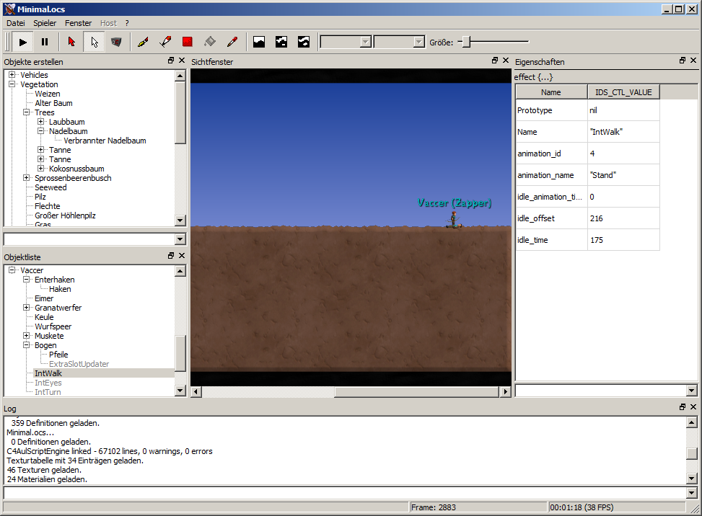Viewport: 702px width, 516px height.
Task: Activate the white arrow edit cursor tool
Action: pos(93,42)
